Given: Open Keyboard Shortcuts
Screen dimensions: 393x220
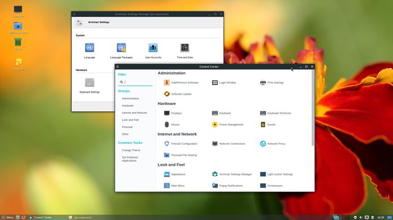Looking at the screenshot, I should pyautogui.click(x=275, y=113).
